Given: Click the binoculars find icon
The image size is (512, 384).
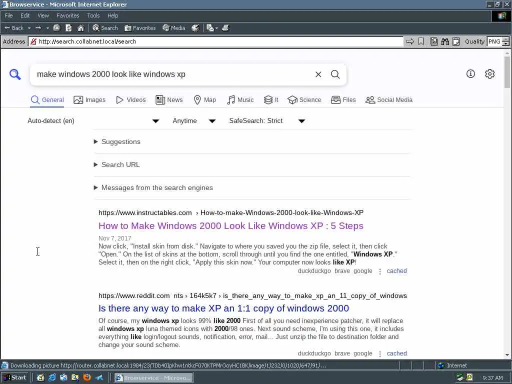Looking at the screenshot, I should [444, 41].
